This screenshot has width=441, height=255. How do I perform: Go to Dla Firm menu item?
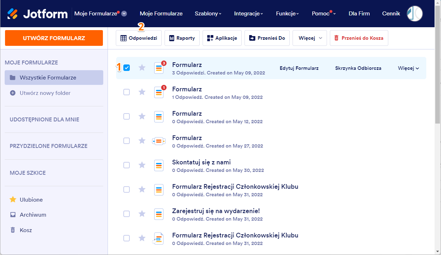coord(359,14)
